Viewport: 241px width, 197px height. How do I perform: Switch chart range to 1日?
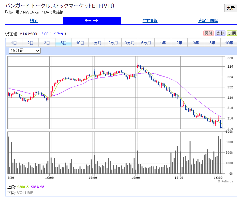pyautogui.click(x=14, y=43)
